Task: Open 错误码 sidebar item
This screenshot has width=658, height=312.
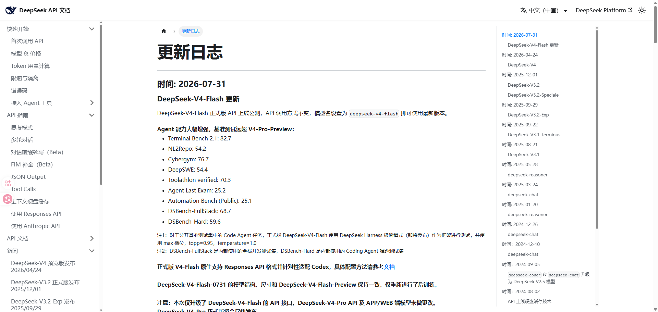Action: (x=19, y=90)
